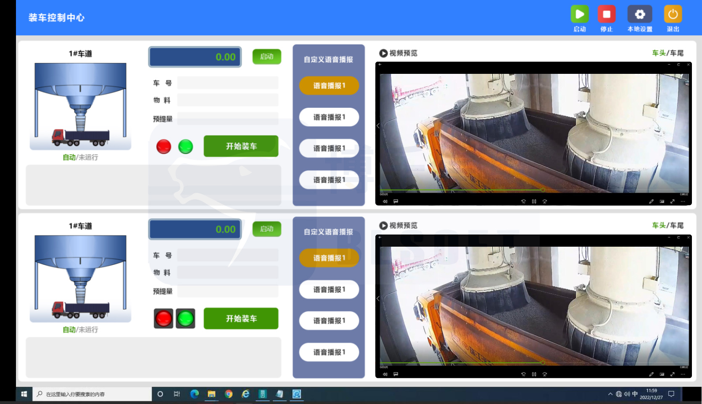Image resolution: width=702 pixels, height=404 pixels.
Task: Click 启动 button beside bottom lane weight
Action: pyautogui.click(x=267, y=229)
